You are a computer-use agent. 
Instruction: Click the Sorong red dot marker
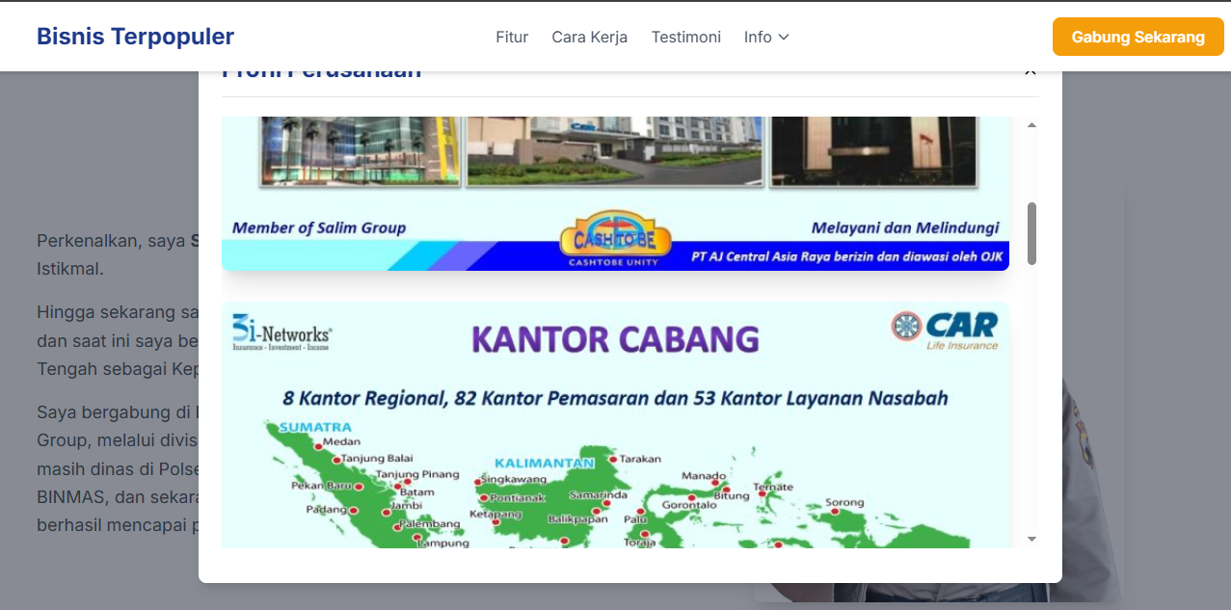point(836,513)
